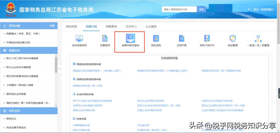Screen dimensions: 280x133
Task: Click 退出 to log out
Action: pos(256,10)
